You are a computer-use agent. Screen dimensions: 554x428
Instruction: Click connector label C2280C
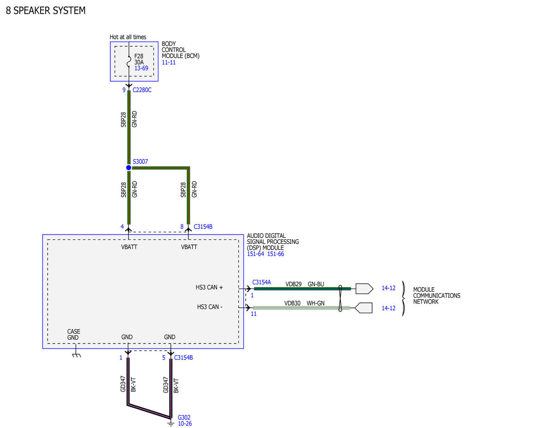click(142, 90)
